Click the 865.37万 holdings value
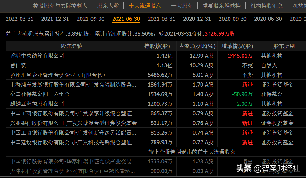Screen dimensions: 306x178 [161, 113]
